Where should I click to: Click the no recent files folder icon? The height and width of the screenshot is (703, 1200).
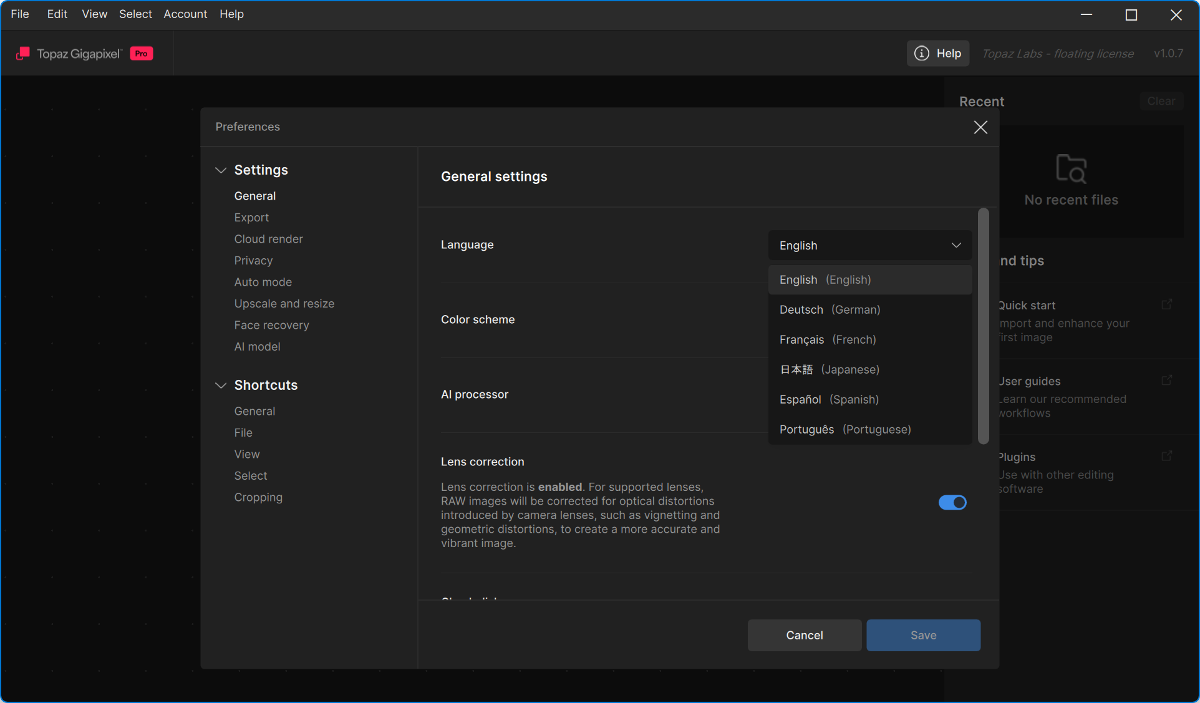[x=1071, y=169]
